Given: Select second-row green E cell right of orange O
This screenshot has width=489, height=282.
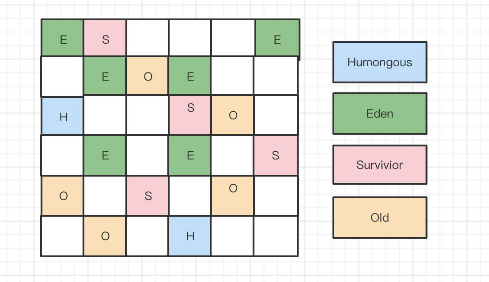Looking at the screenshot, I should pyautogui.click(x=189, y=76).
